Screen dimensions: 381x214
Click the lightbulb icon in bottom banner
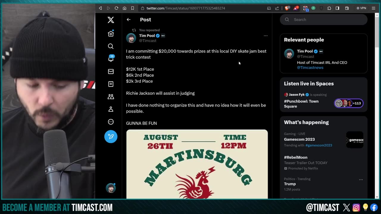365,207
